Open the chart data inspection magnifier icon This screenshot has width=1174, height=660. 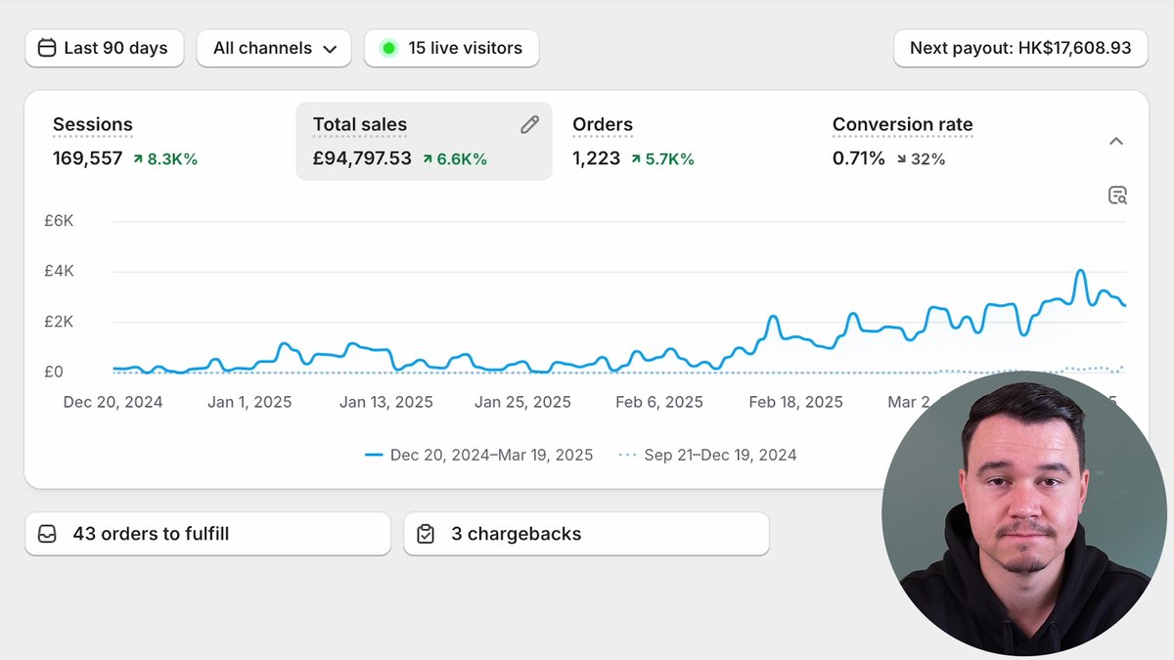(x=1117, y=195)
